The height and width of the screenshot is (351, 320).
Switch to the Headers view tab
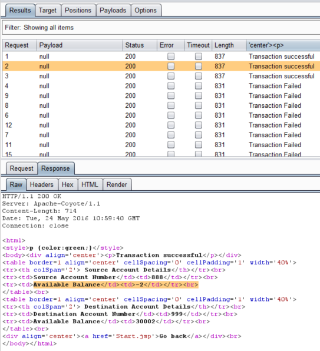coord(42,184)
